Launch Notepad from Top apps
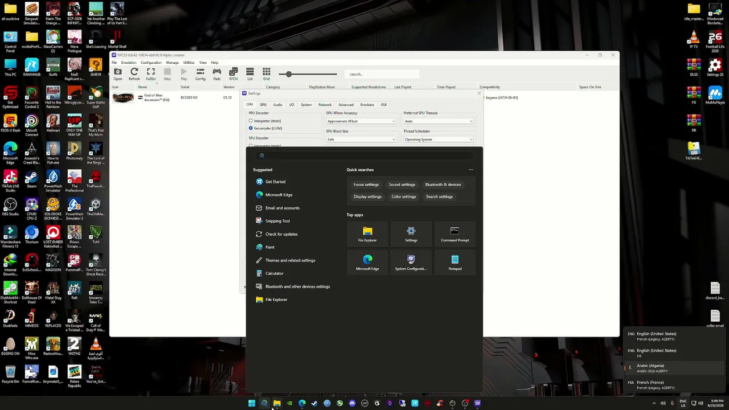This screenshot has width=729, height=410. [454, 262]
